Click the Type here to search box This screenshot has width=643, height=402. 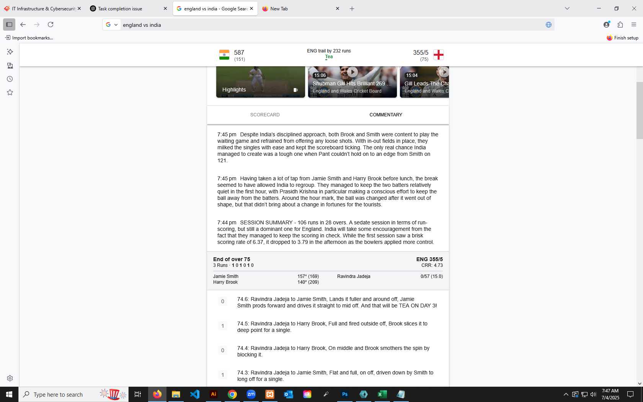[73, 394]
